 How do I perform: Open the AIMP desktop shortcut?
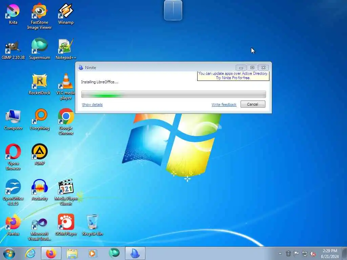[39, 154]
